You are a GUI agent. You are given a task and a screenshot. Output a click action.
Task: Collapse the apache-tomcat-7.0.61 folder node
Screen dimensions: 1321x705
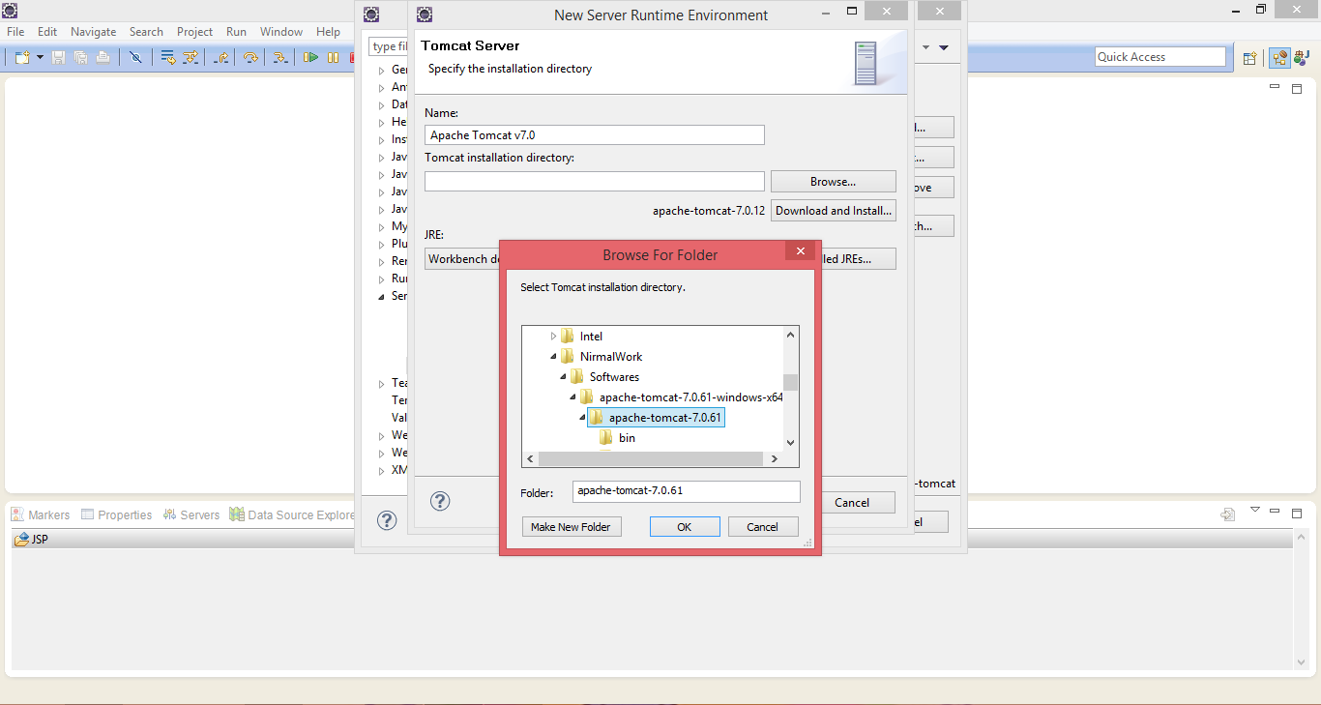(x=583, y=418)
